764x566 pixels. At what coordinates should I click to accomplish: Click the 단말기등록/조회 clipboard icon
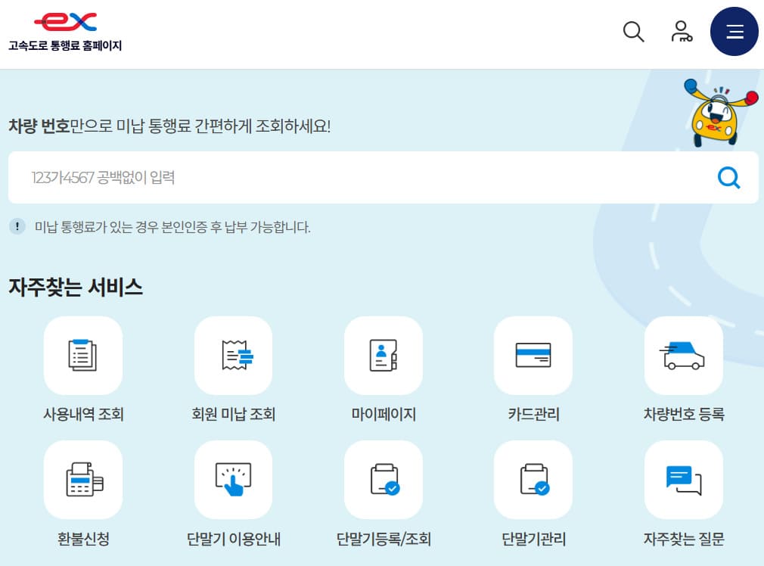click(384, 480)
